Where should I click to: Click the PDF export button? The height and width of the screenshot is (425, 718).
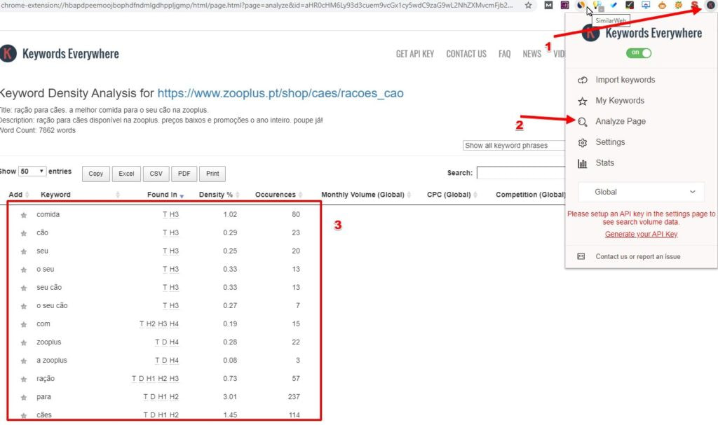click(184, 174)
